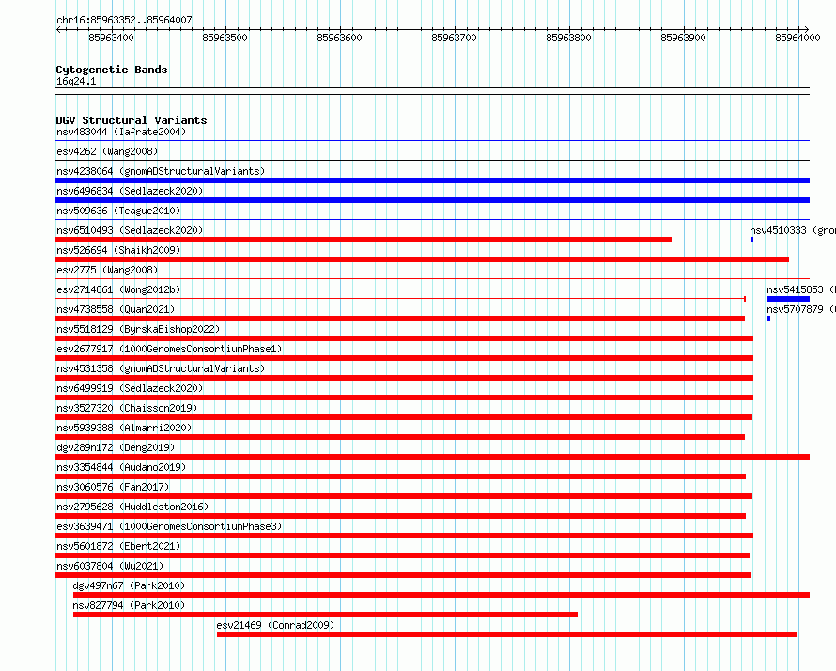
Task: Click ruler position 85963500
Action: click(225, 38)
